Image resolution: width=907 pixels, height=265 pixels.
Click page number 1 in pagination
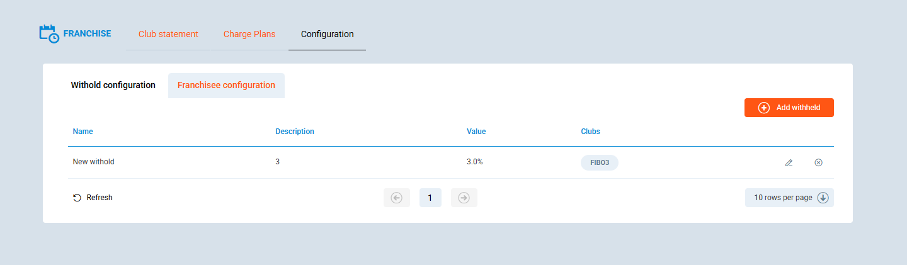tap(430, 198)
